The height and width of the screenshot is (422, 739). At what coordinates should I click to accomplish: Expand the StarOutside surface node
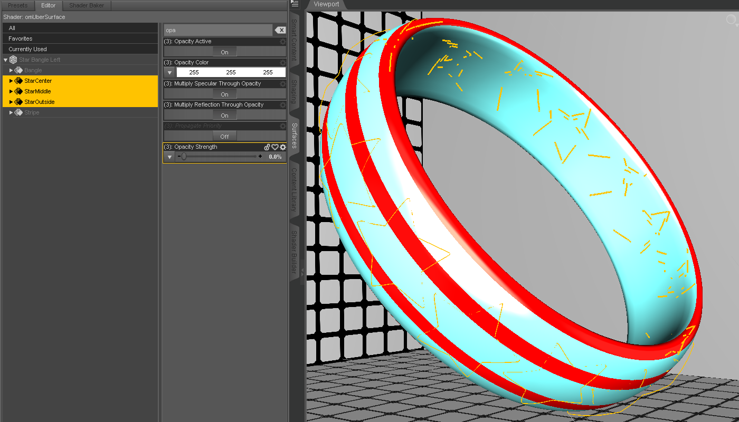coord(11,102)
